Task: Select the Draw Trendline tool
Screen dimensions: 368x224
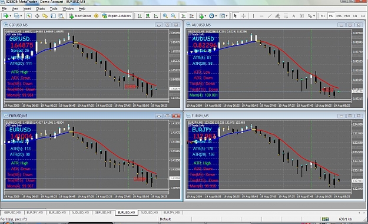Action: (270, 16)
